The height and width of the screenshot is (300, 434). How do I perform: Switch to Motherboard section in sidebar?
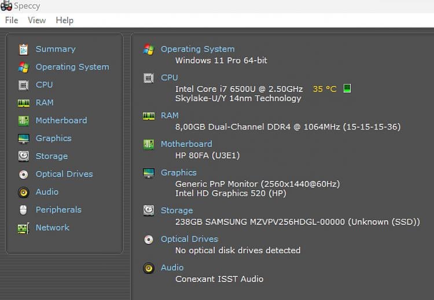click(61, 121)
